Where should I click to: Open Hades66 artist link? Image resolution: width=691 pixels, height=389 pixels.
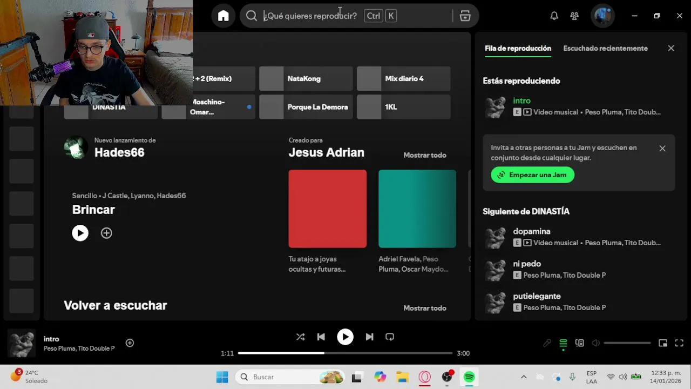(x=119, y=152)
